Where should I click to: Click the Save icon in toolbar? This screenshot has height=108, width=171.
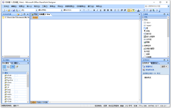coord(14,10)
